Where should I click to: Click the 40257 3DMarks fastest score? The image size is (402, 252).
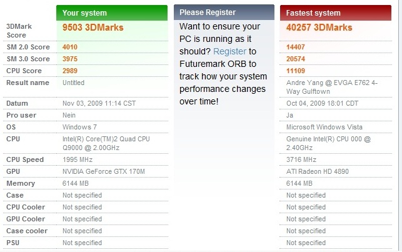point(319,28)
